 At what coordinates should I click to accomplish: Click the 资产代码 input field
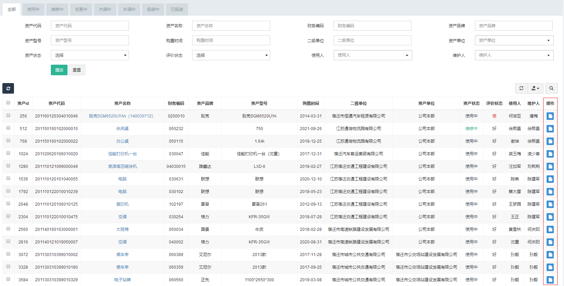pos(90,26)
